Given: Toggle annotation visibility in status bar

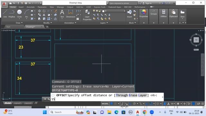Looking at the screenshot, I should pyautogui.click(x=164, y=104).
